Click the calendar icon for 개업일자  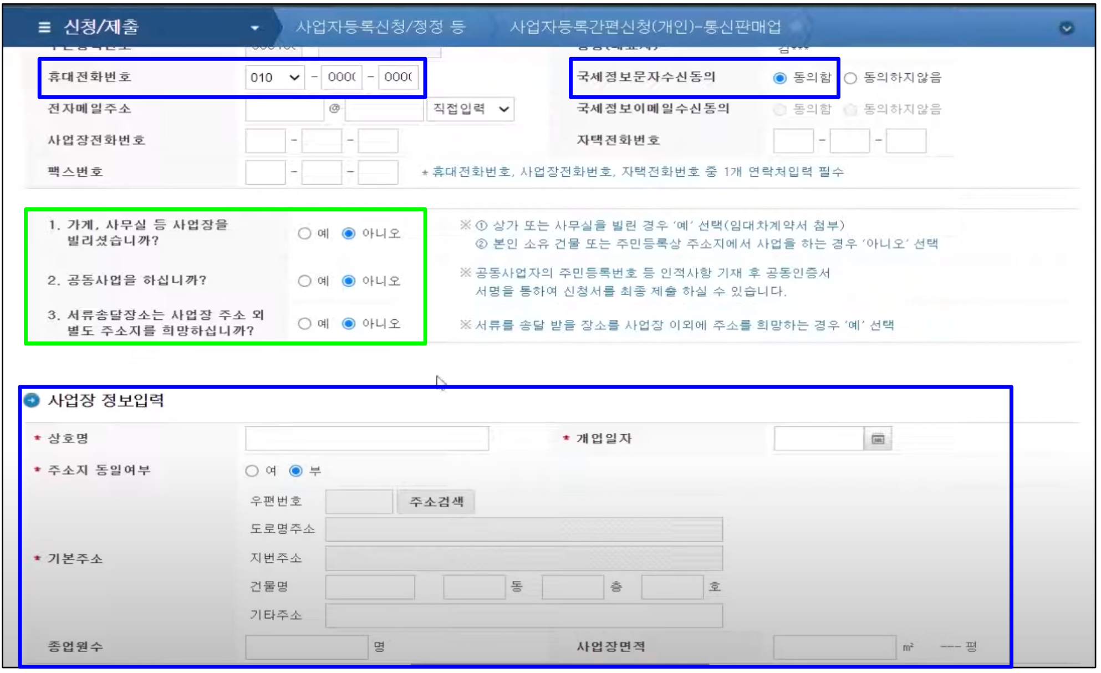[878, 439]
